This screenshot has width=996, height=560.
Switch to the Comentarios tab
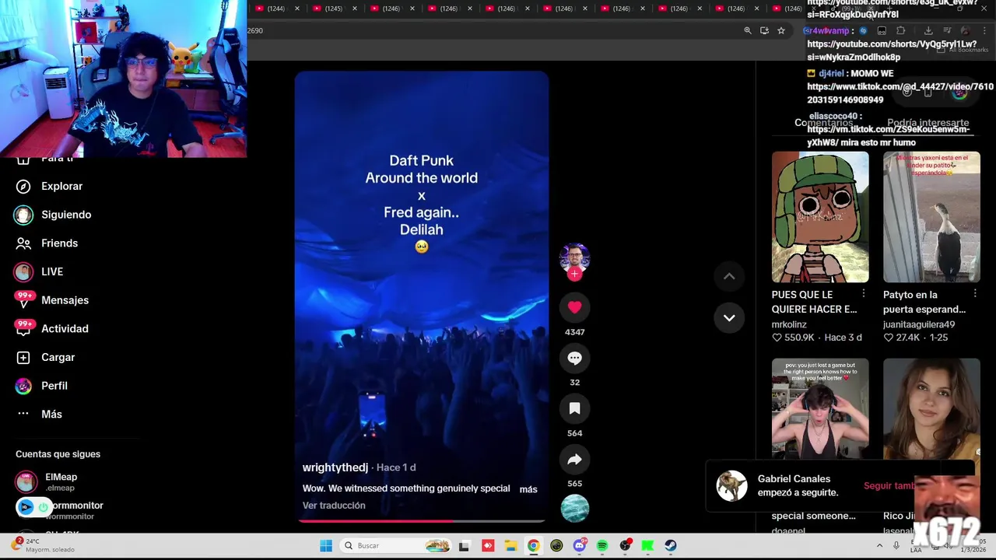click(823, 123)
